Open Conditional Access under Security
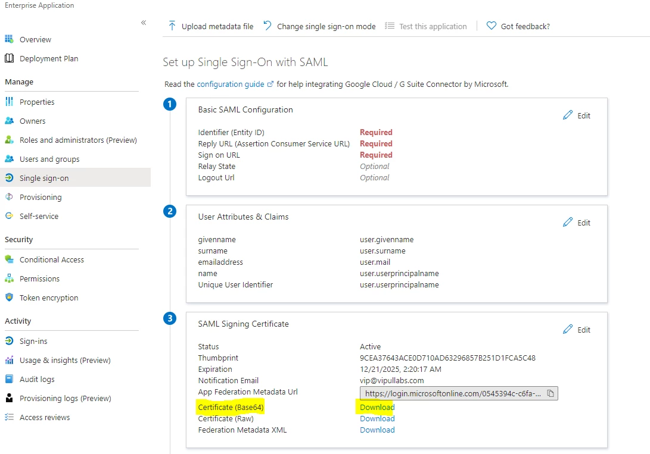 click(52, 259)
